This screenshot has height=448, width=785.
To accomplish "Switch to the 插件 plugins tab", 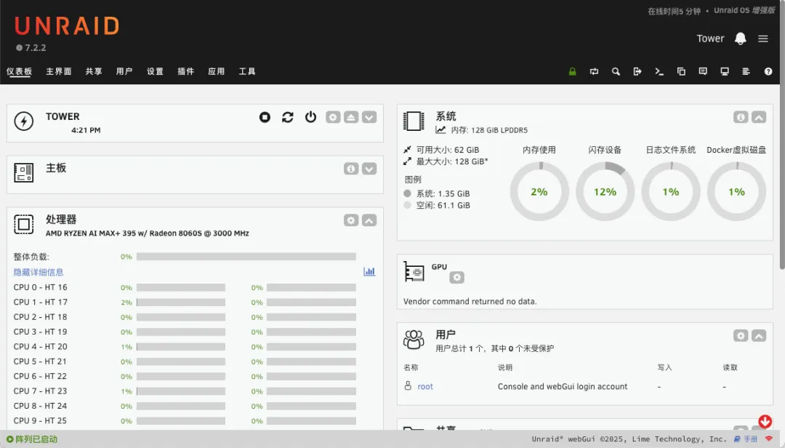I will click(x=185, y=71).
